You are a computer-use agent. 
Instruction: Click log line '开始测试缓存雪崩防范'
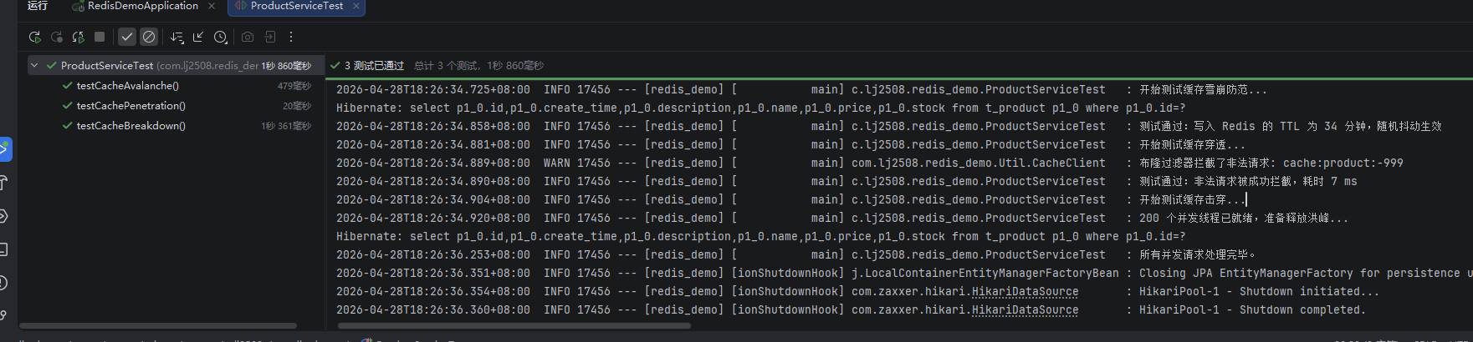click(x=801, y=90)
